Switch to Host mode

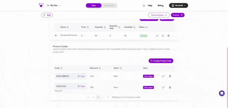pos(94,6)
